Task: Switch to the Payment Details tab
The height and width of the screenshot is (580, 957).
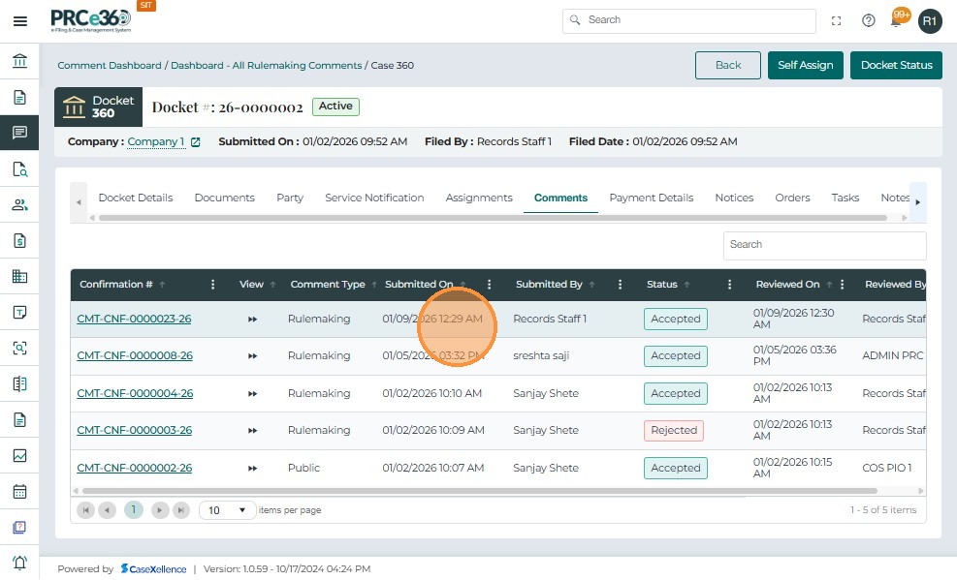Action: tap(651, 198)
